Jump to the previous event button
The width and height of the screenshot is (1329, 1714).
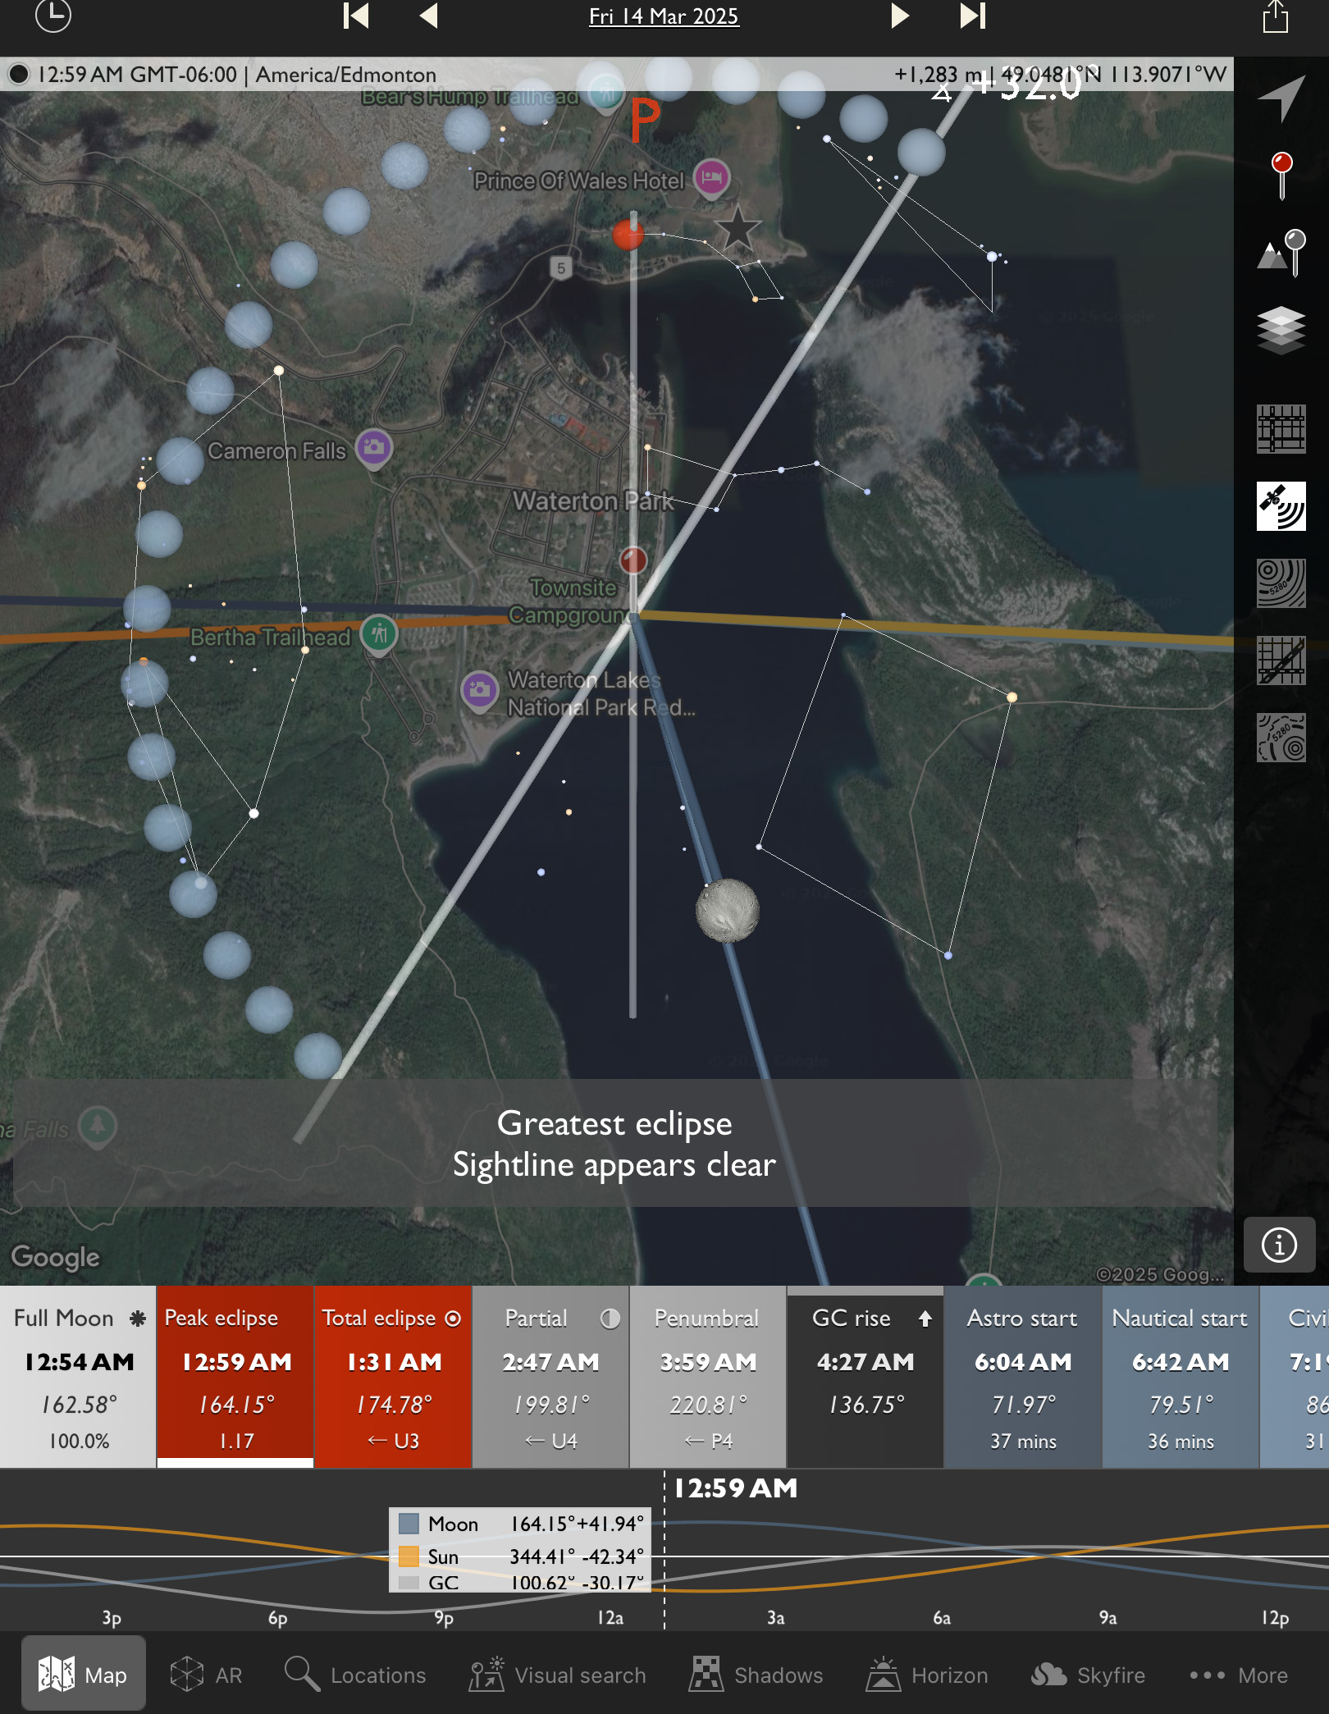click(356, 16)
